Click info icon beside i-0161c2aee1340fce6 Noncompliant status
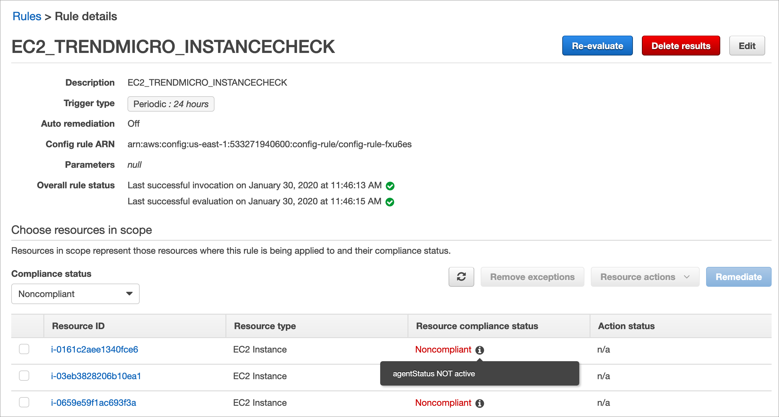 click(x=479, y=350)
